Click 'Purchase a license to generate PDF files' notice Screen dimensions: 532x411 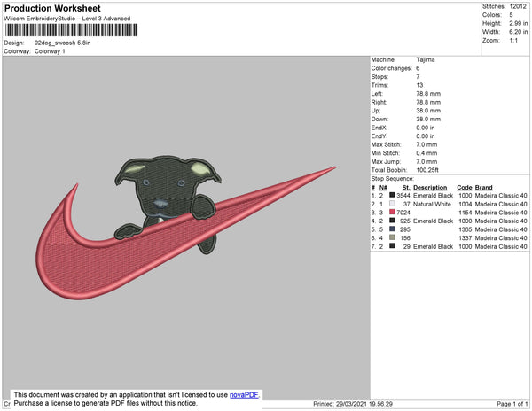click(x=106, y=403)
